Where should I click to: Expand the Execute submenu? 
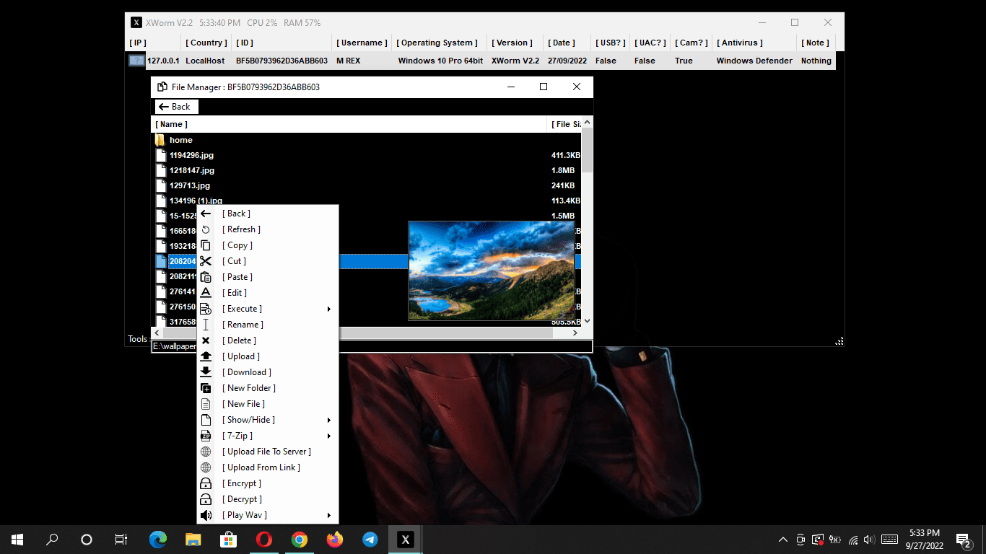(329, 309)
